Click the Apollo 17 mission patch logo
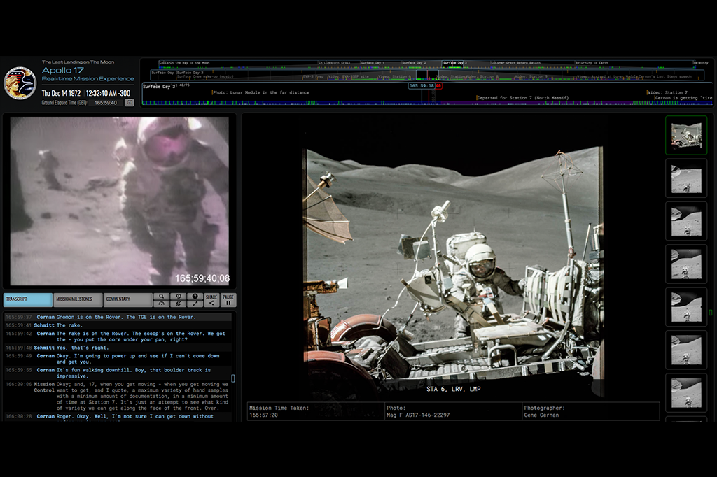The height and width of the screenshot is (477, 717). point(20,83)
